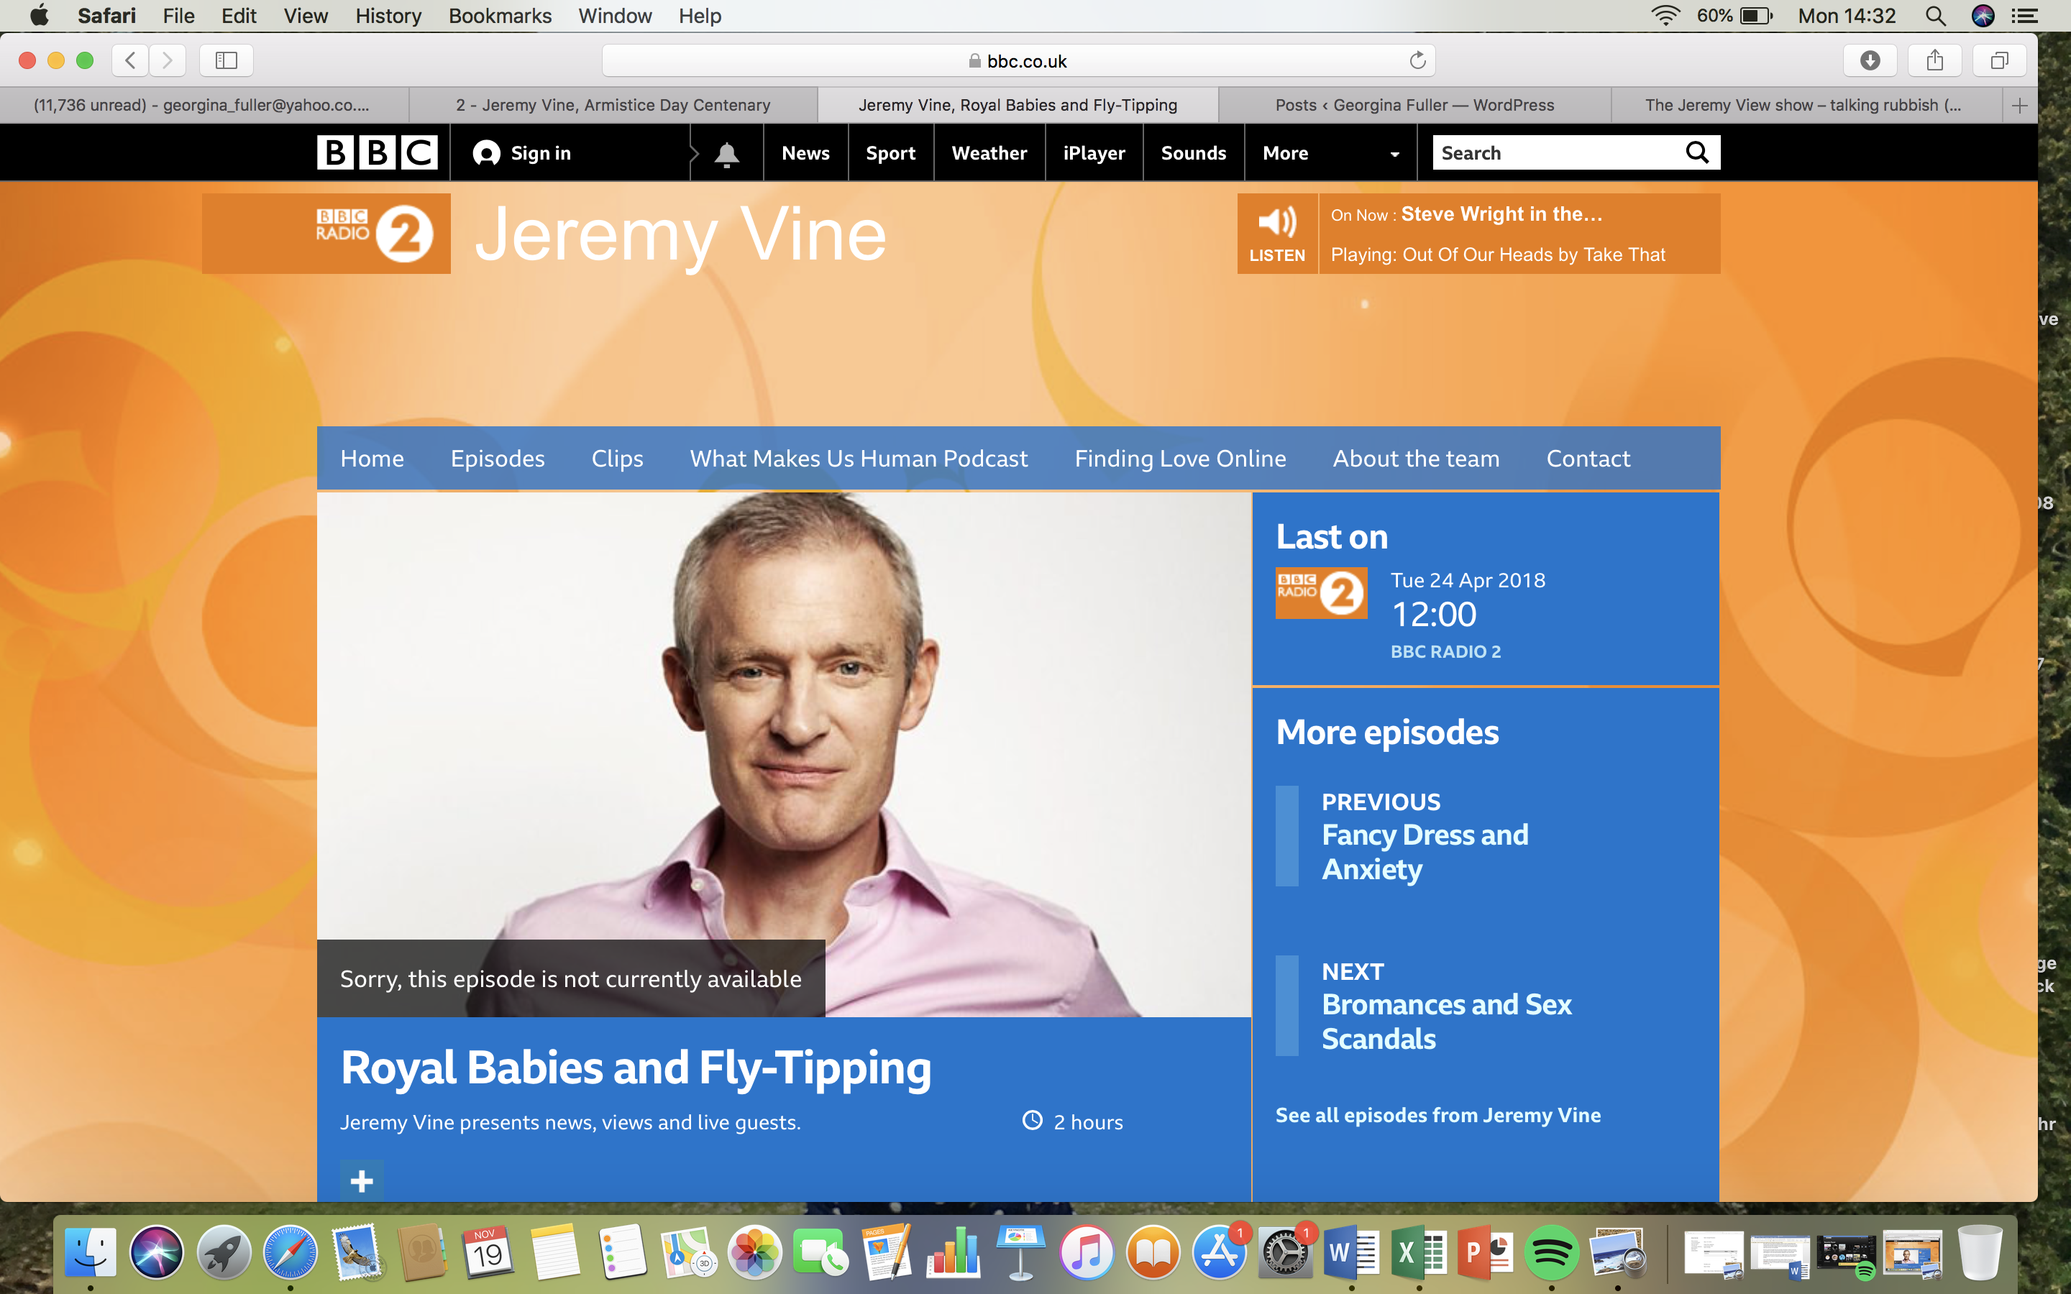Click the Radio 2 logo in Last on panel
Viewport: 2071px width, 1294px height.
pyautogui.click(x=1321, y=592)
